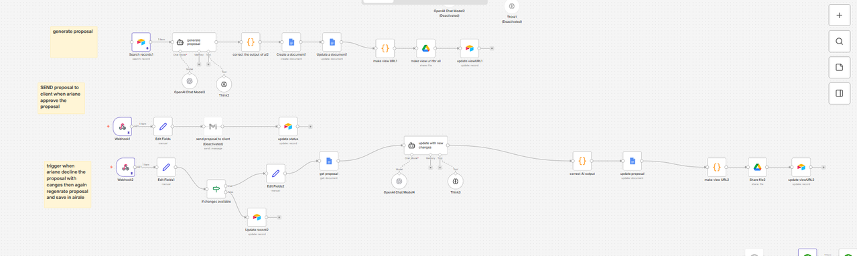Open the update with new changes agent

coord(426,145)
